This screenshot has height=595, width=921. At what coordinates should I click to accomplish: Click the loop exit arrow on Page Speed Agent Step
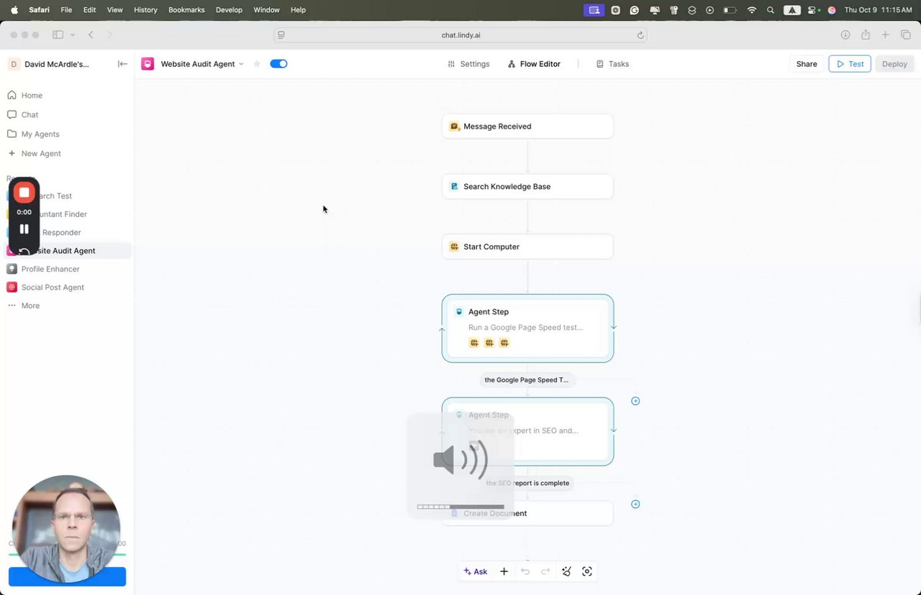point(613,327)
